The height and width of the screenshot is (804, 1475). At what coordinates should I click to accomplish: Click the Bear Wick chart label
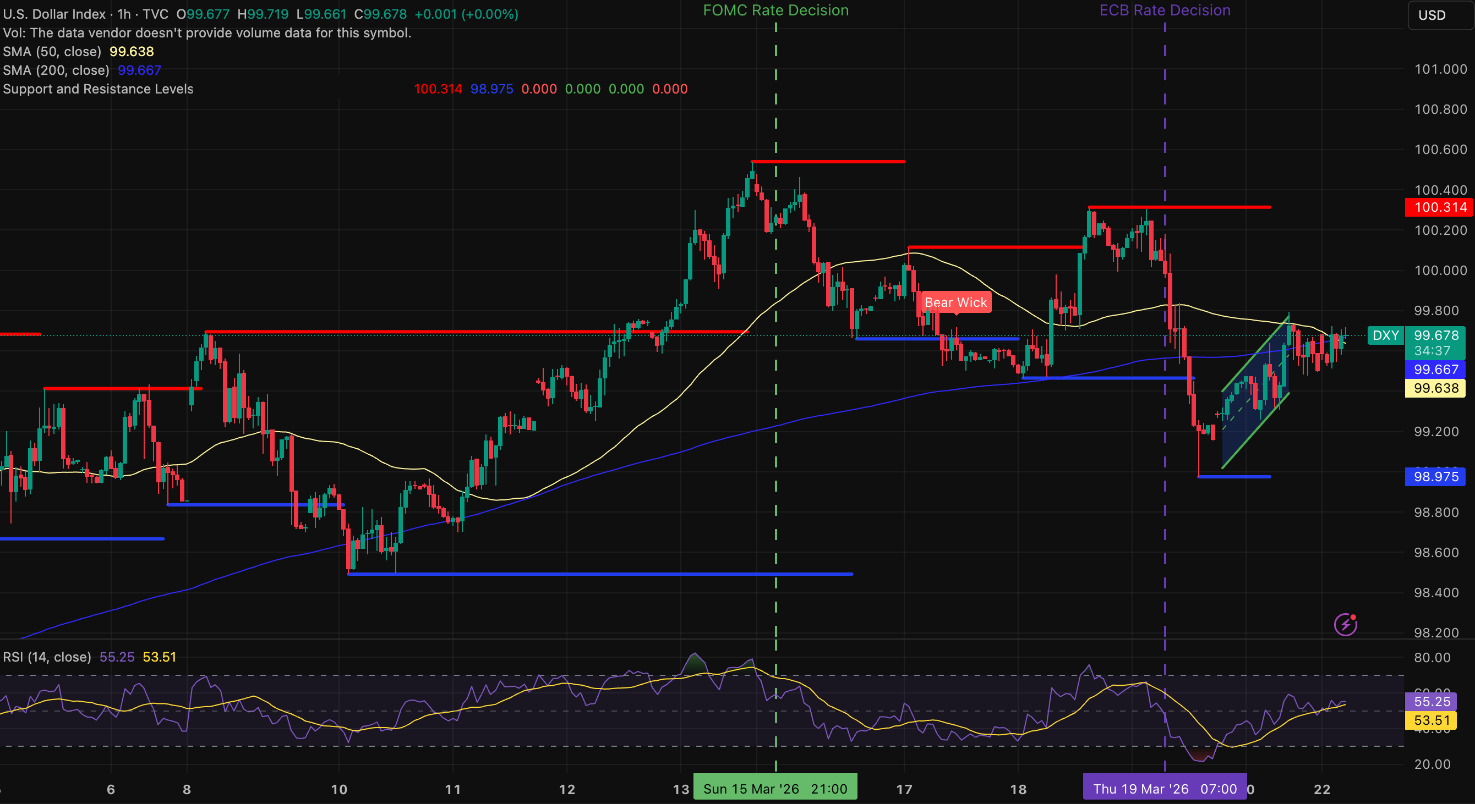pos(955,302)
